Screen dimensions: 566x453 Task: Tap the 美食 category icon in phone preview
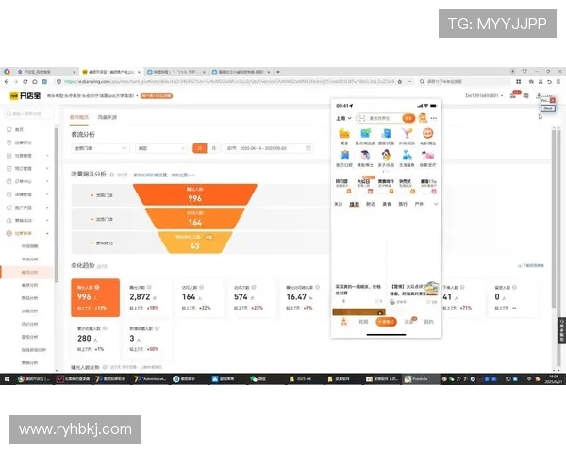pyautogui.click(x=342, y=133)
